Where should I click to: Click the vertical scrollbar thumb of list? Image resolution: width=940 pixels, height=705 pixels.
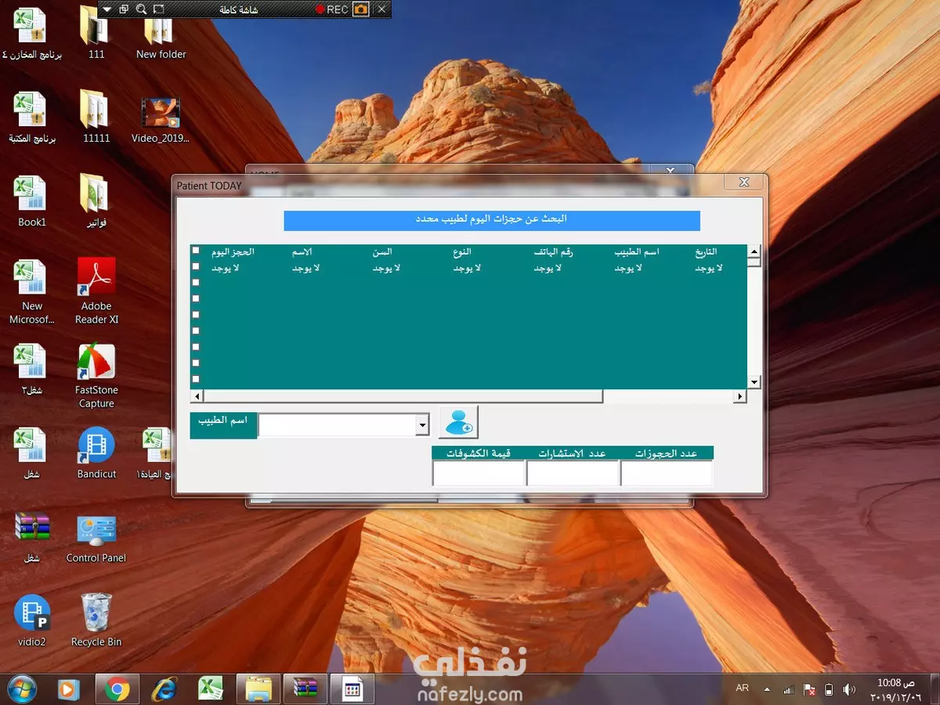[754, 263]
